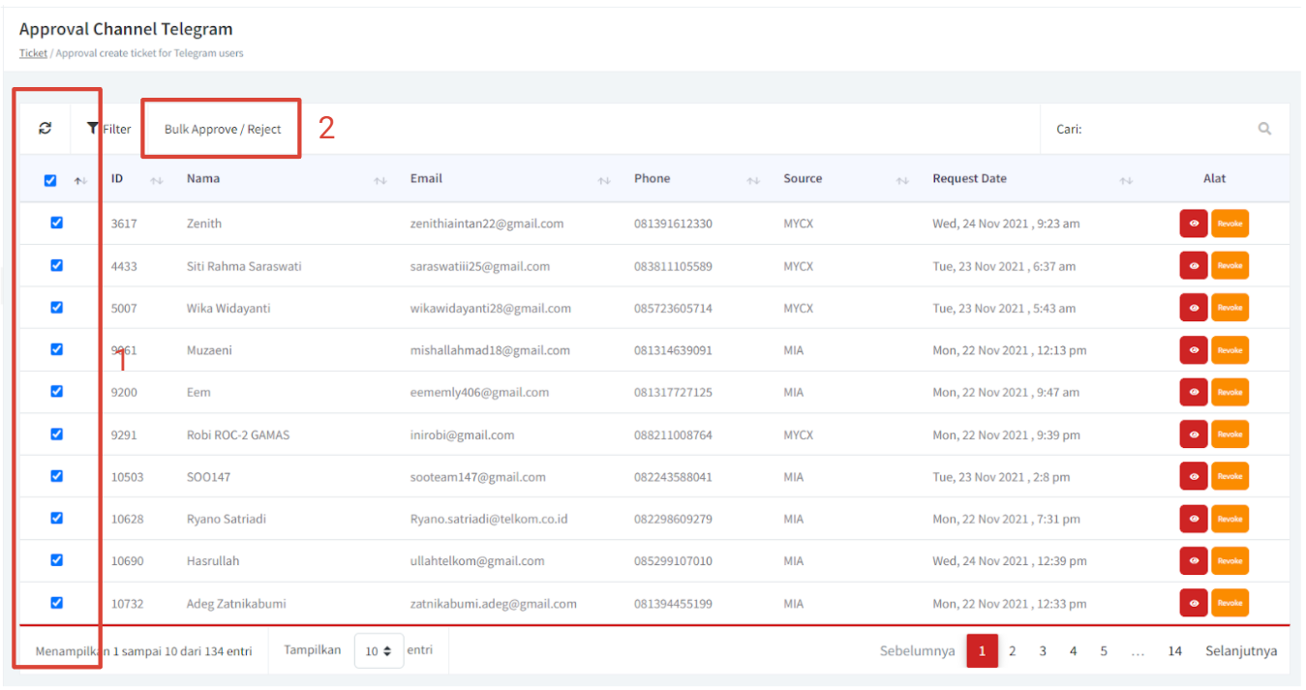
Task: Click the refresh table icon
Action: pyautogui.click(x=45, y=129)
